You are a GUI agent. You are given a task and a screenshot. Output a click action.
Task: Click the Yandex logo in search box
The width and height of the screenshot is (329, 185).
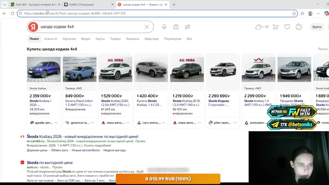(x=33, y=27)
